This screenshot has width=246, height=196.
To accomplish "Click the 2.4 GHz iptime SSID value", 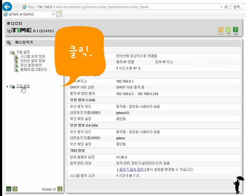I will 121,138.
